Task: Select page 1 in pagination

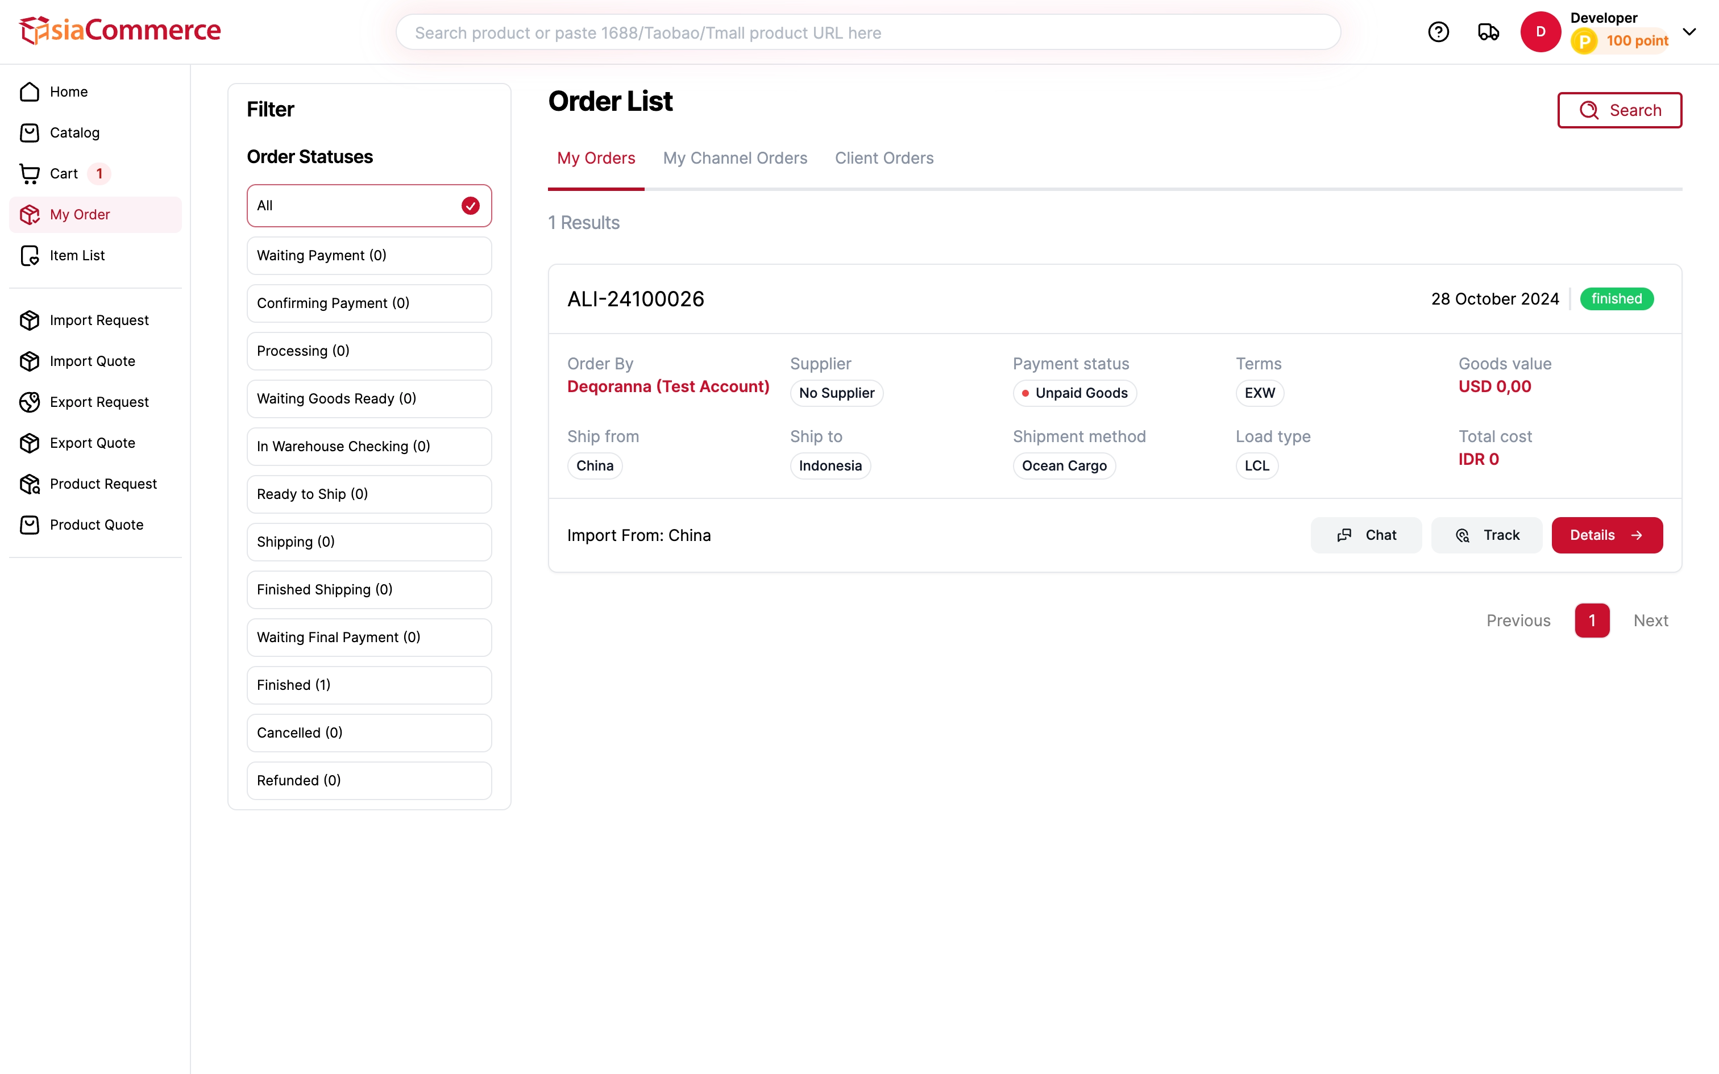Action: coord(1591,620)
